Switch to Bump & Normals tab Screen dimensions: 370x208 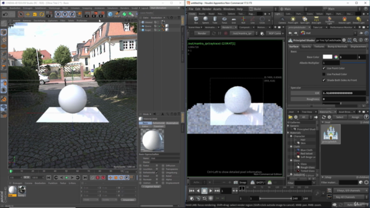(x=337, y=46)
